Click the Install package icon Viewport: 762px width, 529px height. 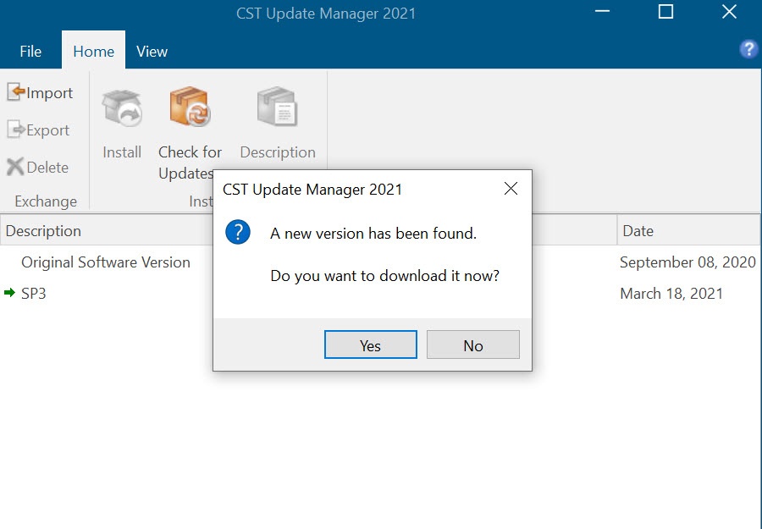coord(121,107)
